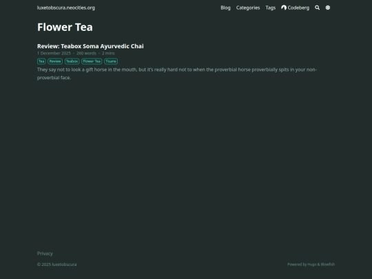This screenshot has height=279, width=372.
Task: Go to luxetobscura.neocities.org home link
Action: 66,8
